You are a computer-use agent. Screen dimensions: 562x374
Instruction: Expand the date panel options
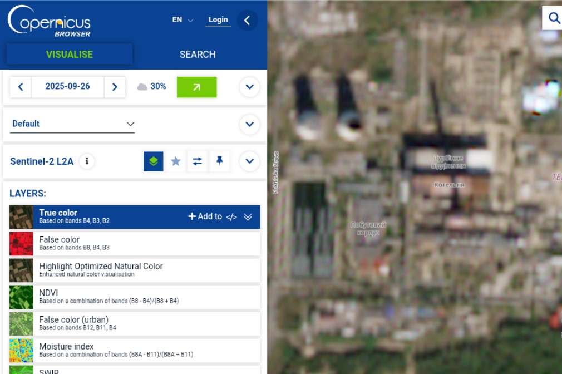(249, 87)
